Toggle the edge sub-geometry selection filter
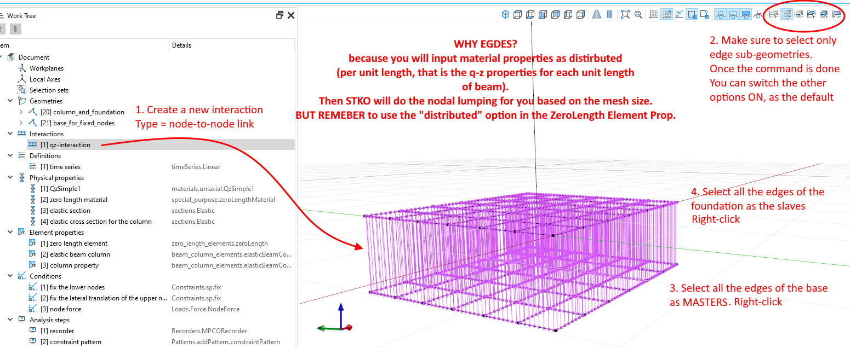The image size is (850, 348). click(x=786, y=15)
